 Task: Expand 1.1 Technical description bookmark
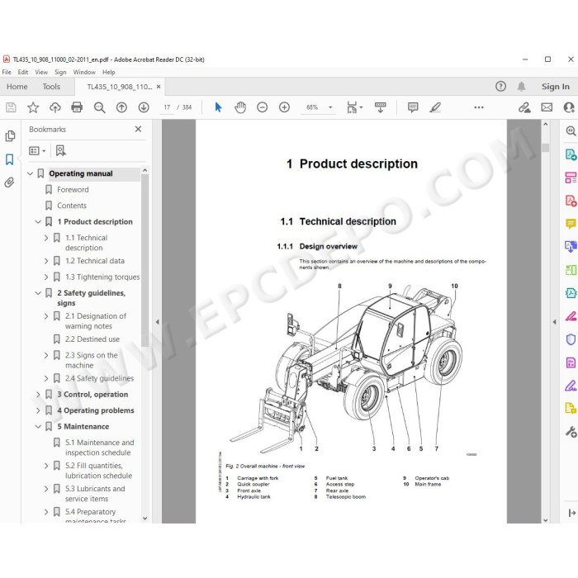(x=46, y=238)
